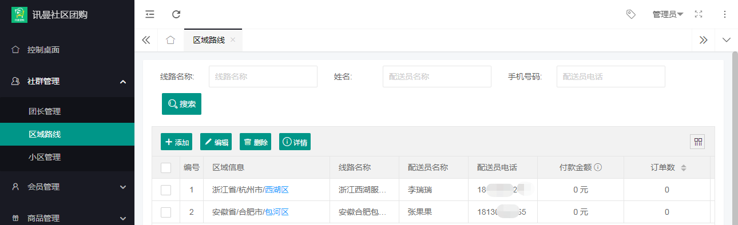Open 小区管理 submenu item
738x225 pixels.
[67, 157]
